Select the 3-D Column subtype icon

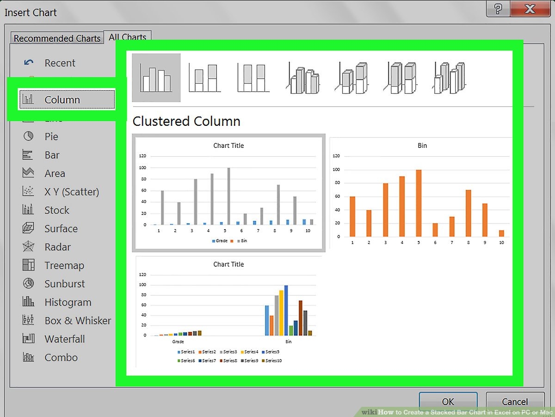click(450, 78)
